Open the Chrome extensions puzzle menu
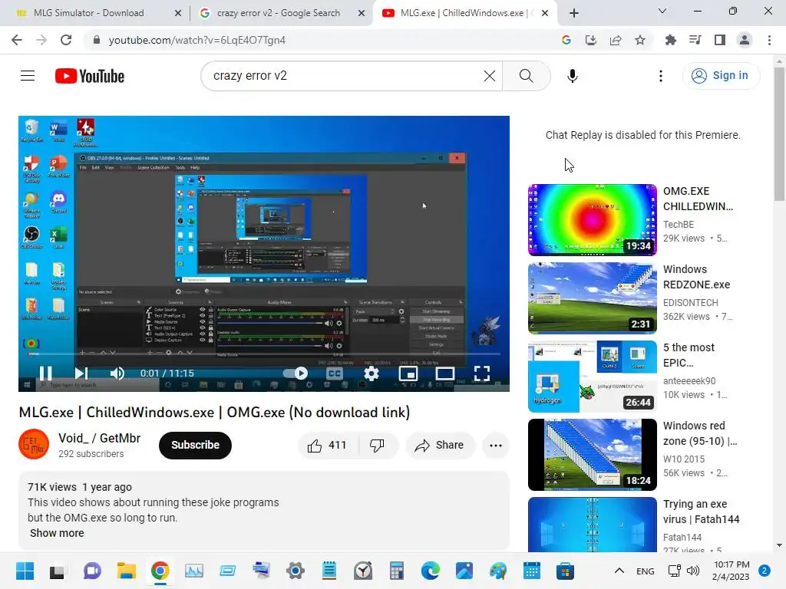786x589 pixels. (x=671, y=40)
